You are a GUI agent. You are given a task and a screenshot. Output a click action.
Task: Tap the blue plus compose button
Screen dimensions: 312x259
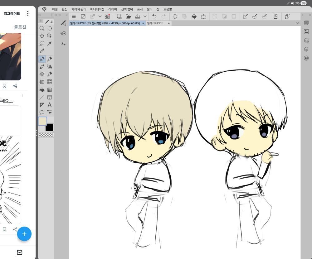pyautogui.click(x=24, y=234)
